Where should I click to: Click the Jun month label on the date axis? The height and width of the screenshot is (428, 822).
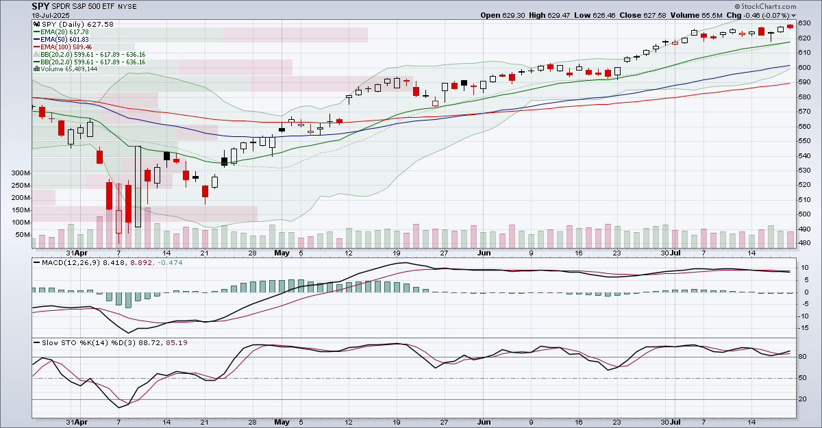484,253
